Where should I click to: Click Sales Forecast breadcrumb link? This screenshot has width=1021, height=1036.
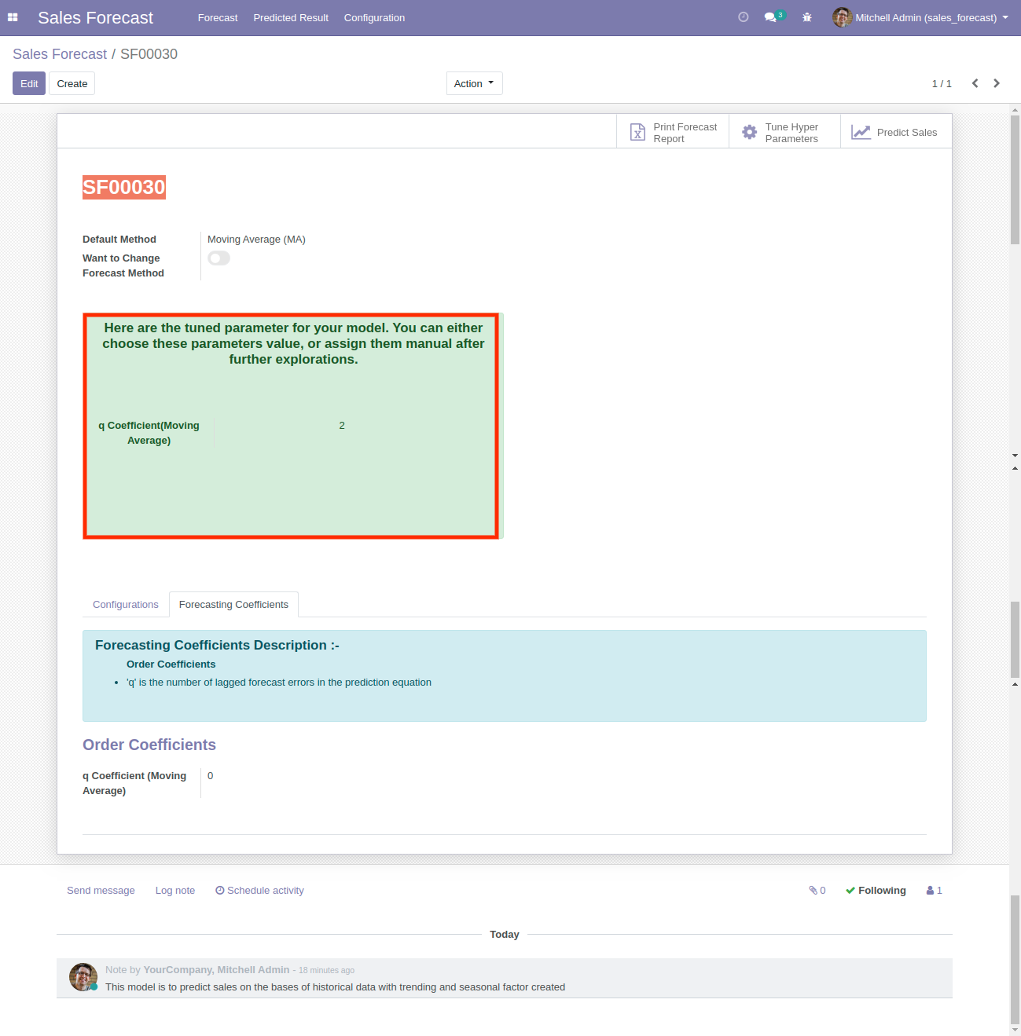(60, 54)
